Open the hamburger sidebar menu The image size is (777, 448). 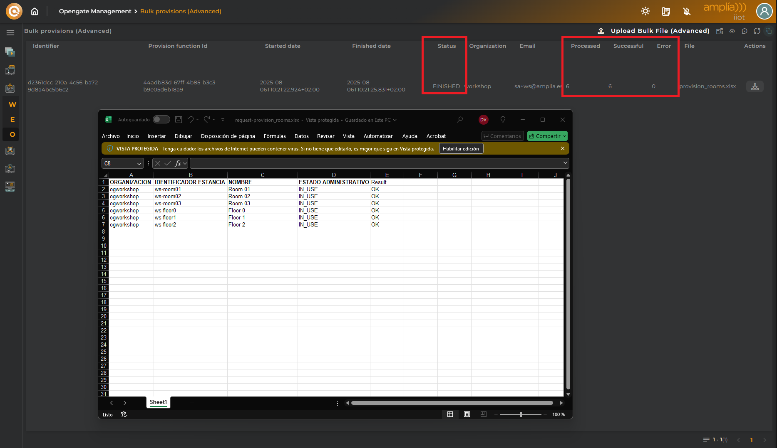tap(10, 33)
